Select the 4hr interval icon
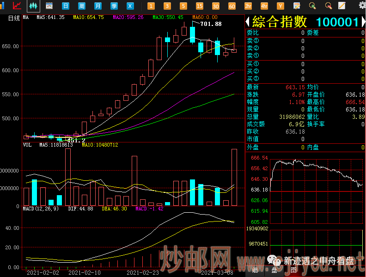 click(x=264, y=6)
